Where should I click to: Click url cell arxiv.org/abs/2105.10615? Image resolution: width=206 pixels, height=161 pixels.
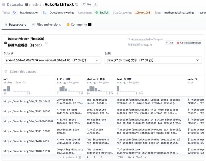(x=28, y=101)
